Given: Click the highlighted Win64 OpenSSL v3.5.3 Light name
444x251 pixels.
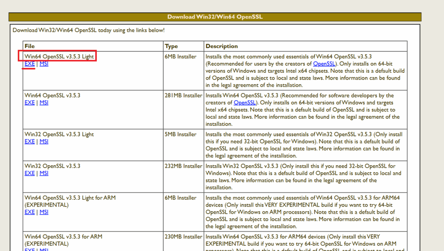Looking at the screenshot, I should point(59,56).
